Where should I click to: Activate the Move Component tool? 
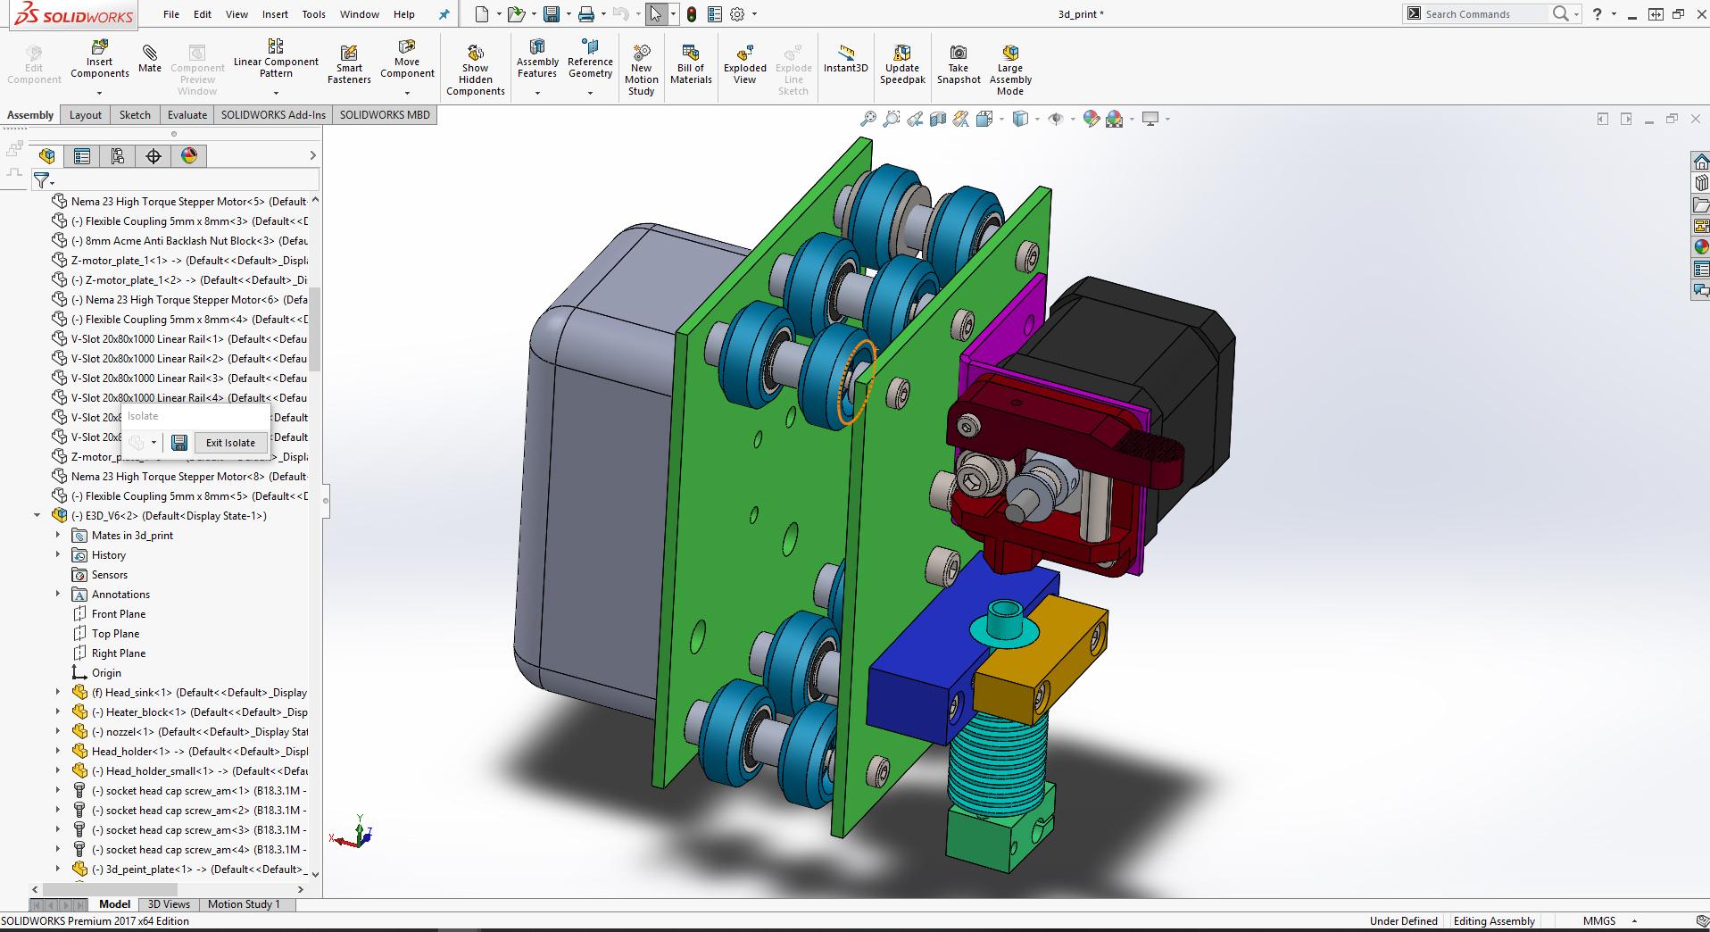(407, 59)
